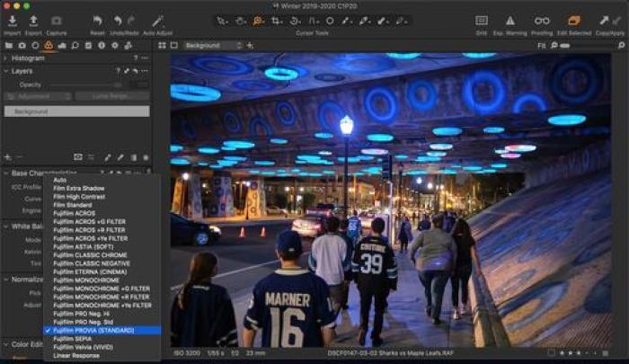Open the Lens tool tab
The width and height of the screenshot is (629, 364).
pos(35,46)
